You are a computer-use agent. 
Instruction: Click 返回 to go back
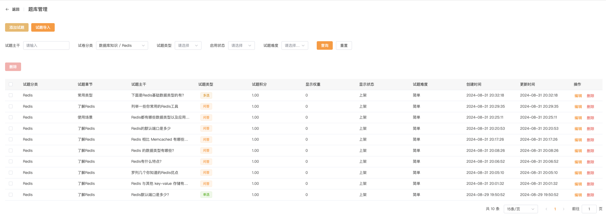click(16, 9)
